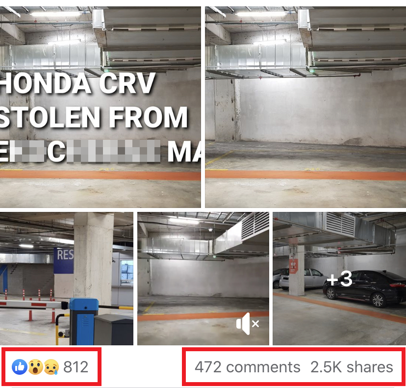Open the top-right empty parking bay photo

305,107
